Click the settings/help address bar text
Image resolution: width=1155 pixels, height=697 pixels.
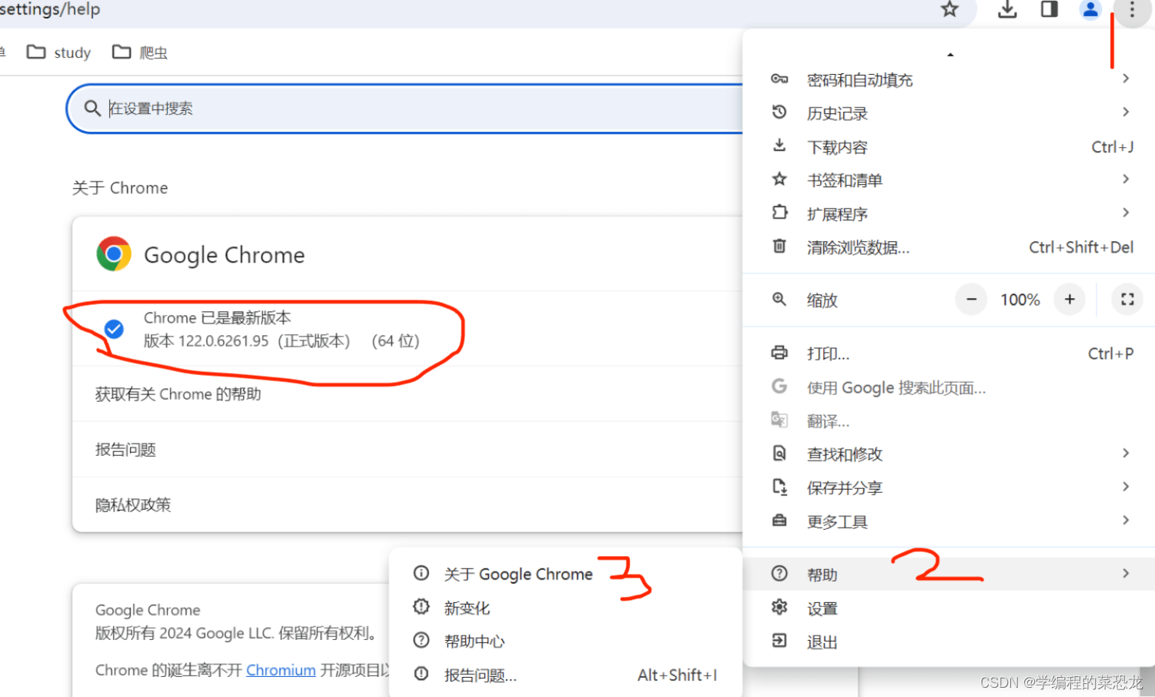tap(50, 9)
